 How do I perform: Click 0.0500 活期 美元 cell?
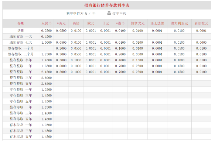coord(61,31)
